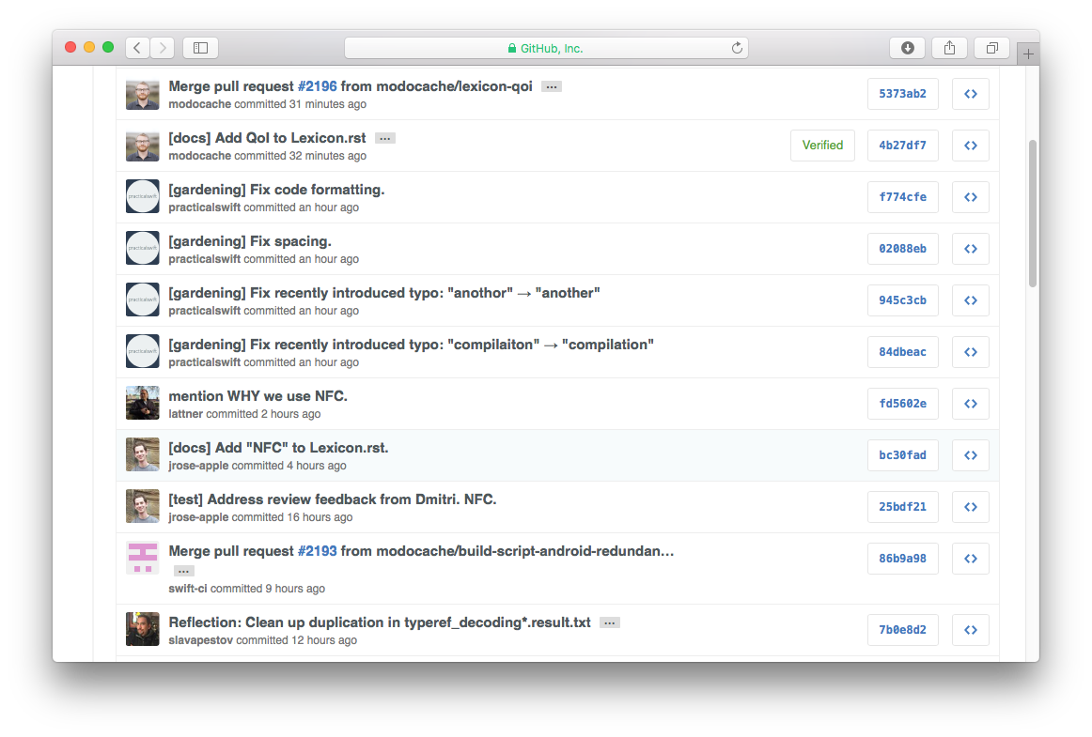Open a new tab with the plus button

1028,54
